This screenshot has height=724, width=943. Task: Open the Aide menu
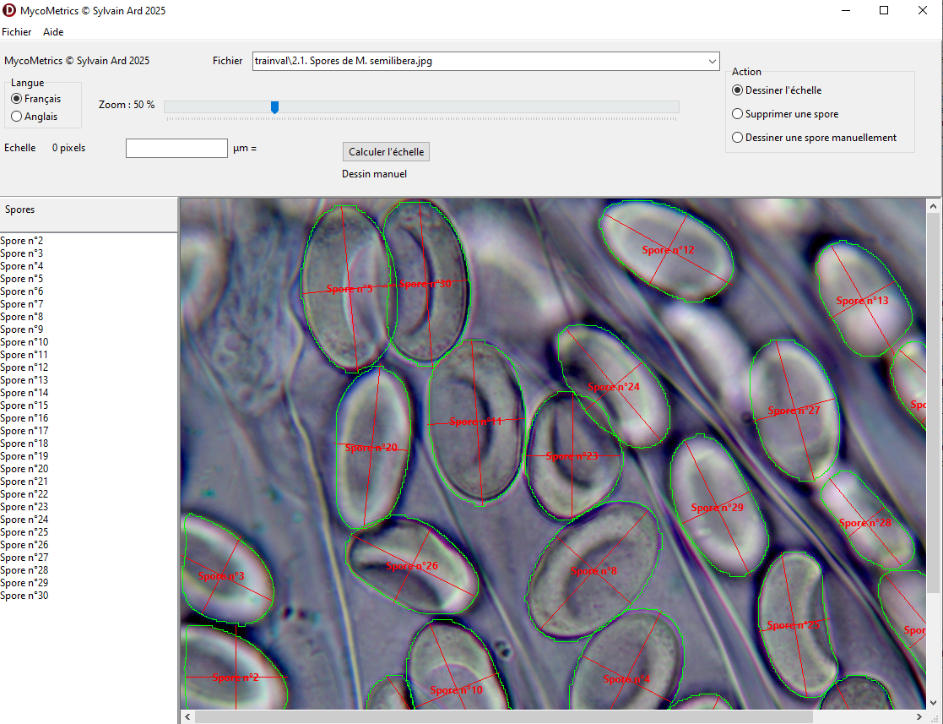pyautogui.click(x=53, y=32)
